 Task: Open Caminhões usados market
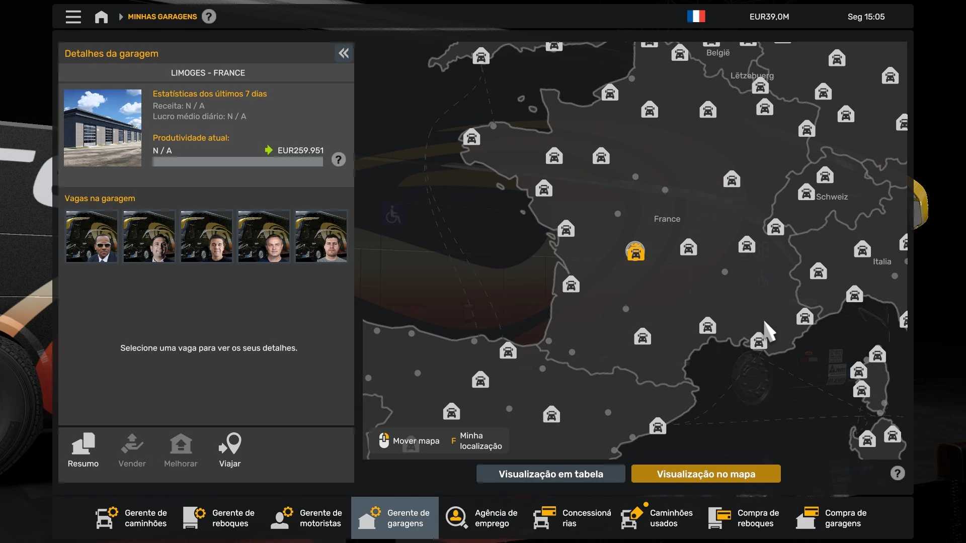tap(657, 518)
